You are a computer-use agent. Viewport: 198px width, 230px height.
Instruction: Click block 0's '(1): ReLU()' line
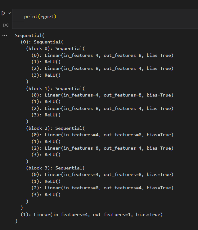[x=46, y=62]
